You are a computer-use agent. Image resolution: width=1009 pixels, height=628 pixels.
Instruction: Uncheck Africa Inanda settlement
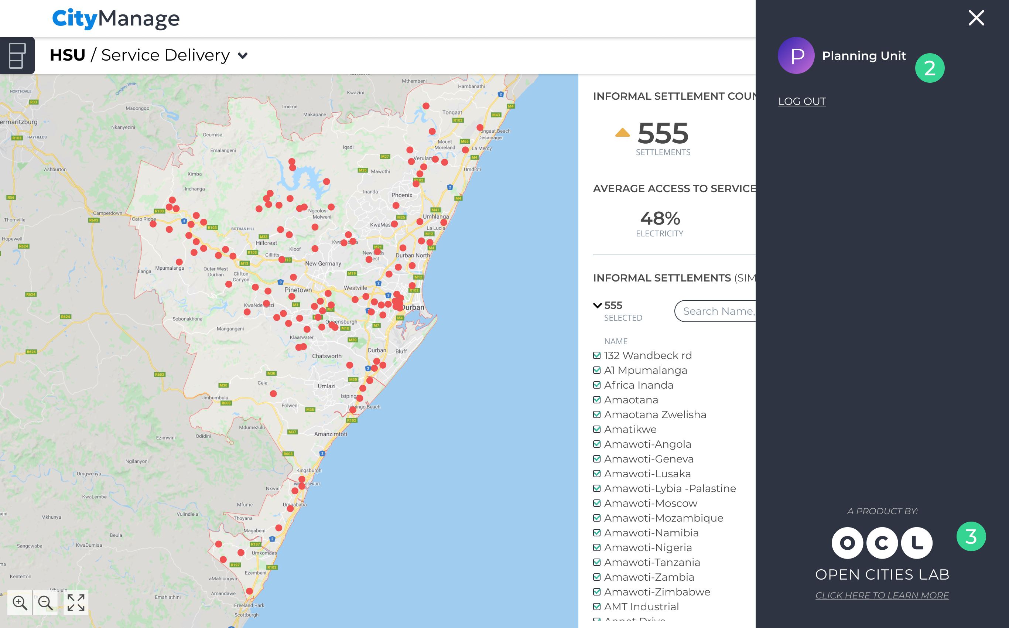[x=597, y=385]
